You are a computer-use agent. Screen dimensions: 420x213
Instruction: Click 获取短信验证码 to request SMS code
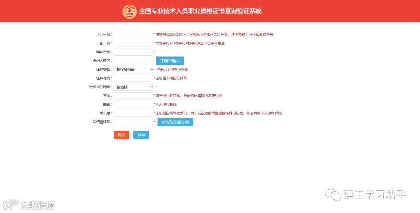(175, 122)
